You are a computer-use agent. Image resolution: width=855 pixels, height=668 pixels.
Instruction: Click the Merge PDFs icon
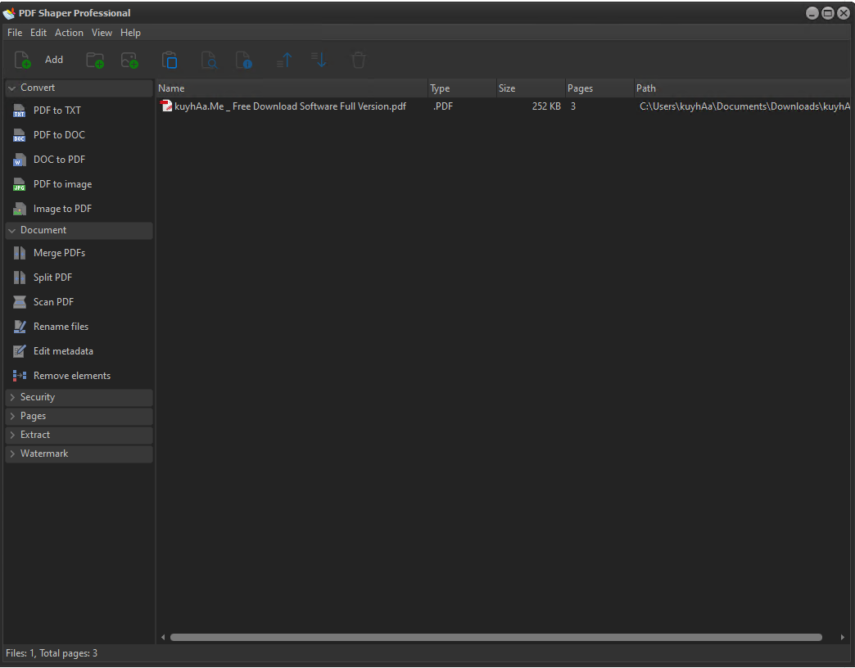pos(19,253)
